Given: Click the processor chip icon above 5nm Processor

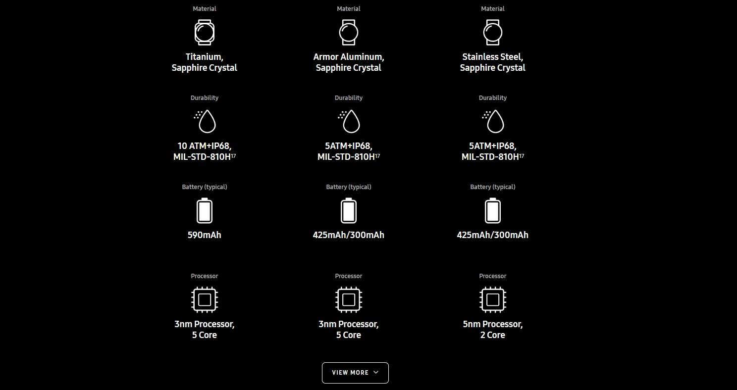Looking at the screenshot, I should click(493, 299).
